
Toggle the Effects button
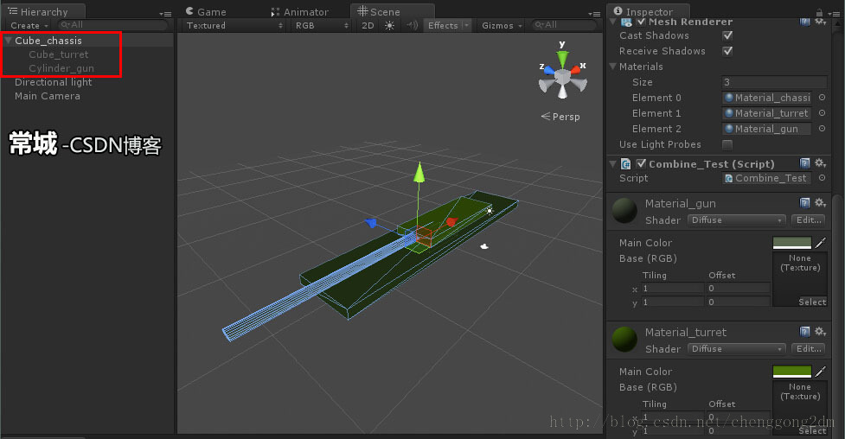[443, 25]
